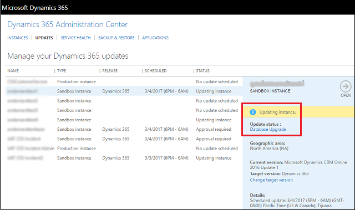
Task: Click 'Dynamics 365 Administration Center' heading
Action: [x=68, y=24]
